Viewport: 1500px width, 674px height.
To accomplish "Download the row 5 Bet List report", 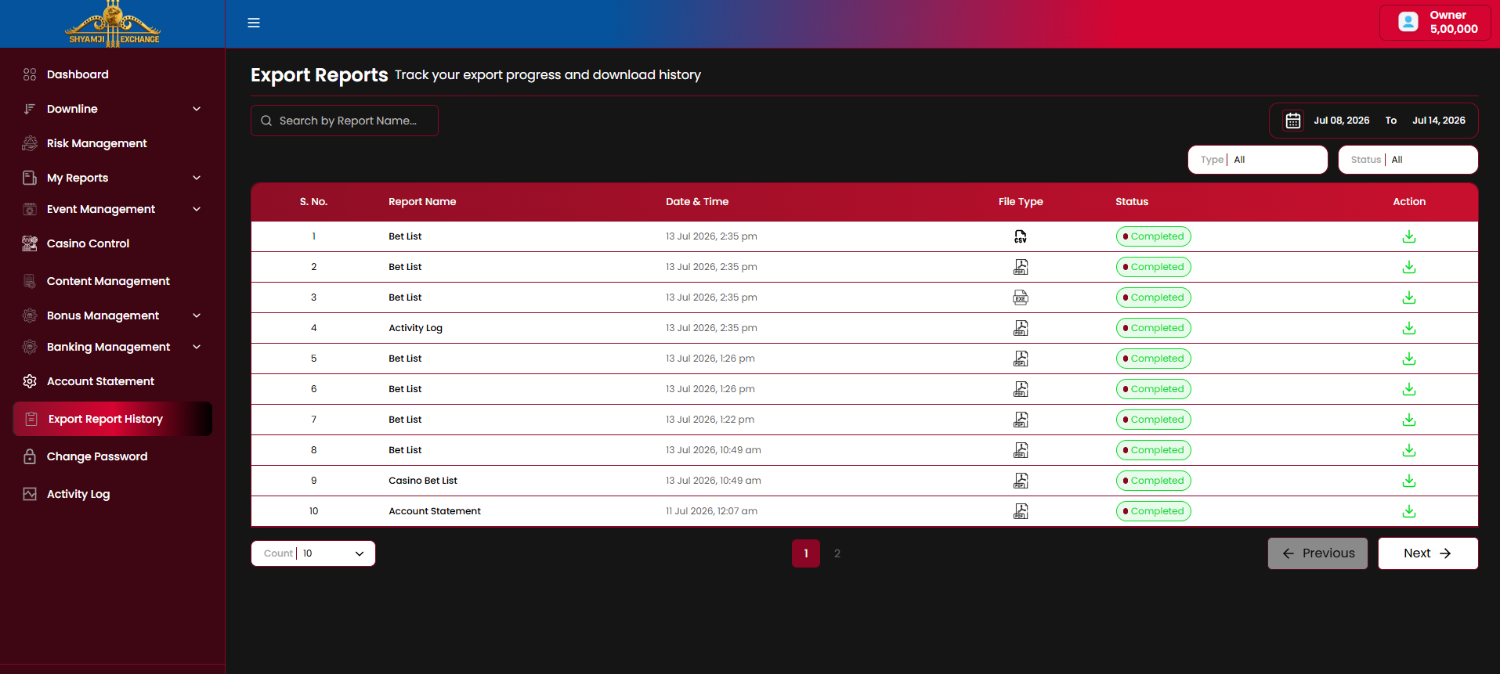I will pyautogui.click(x=1409, y=359).
